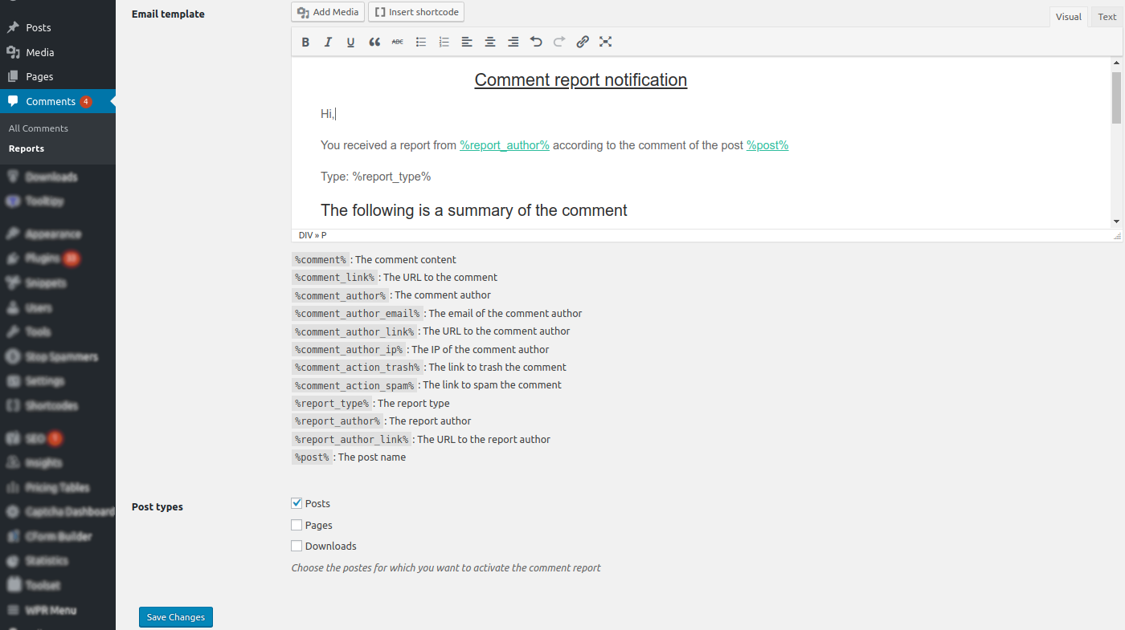Click the Add Media button
The width and height of the screenshot is (1125, 630).
click(328, 12)
